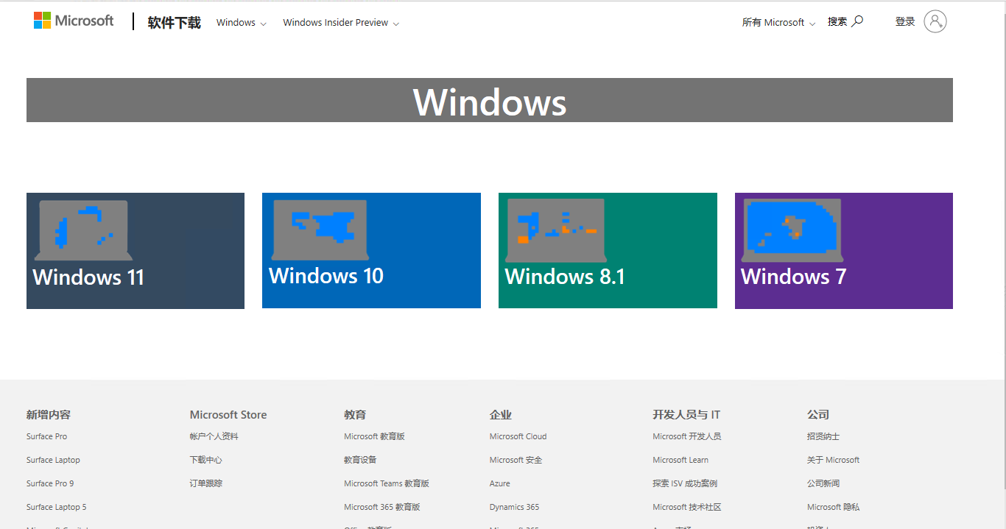Open Microsoft 开发人员 link
This screenshot has width=1006, height=529.
(x=686, y=436)
